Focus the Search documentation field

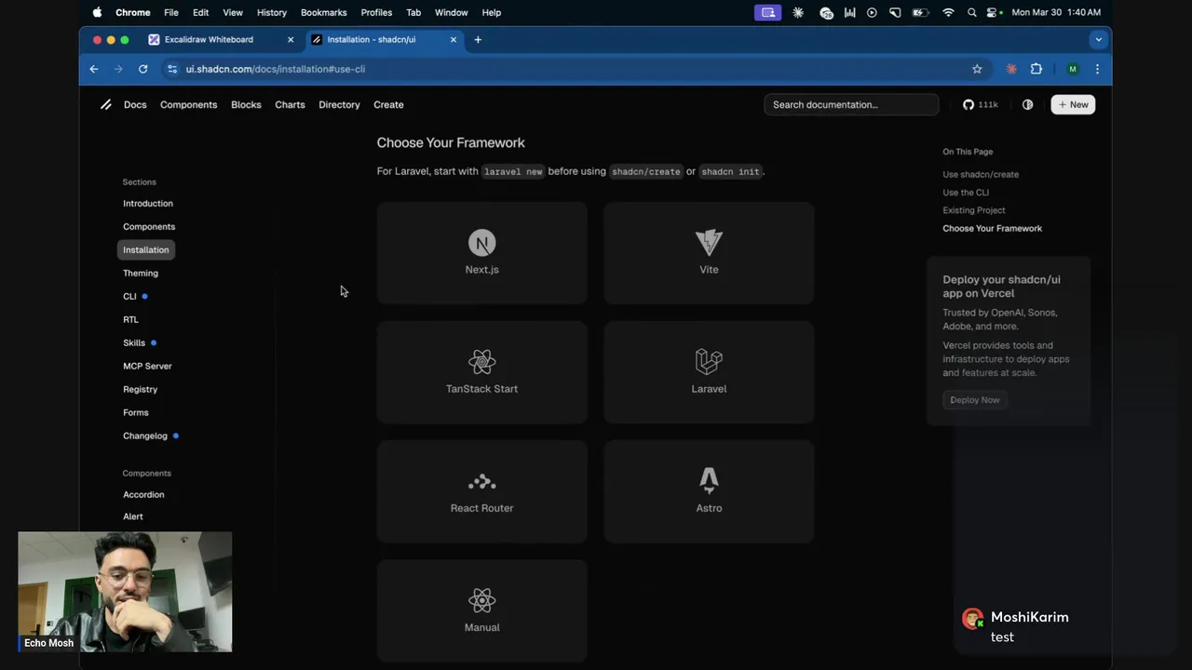tap(851, 104)
